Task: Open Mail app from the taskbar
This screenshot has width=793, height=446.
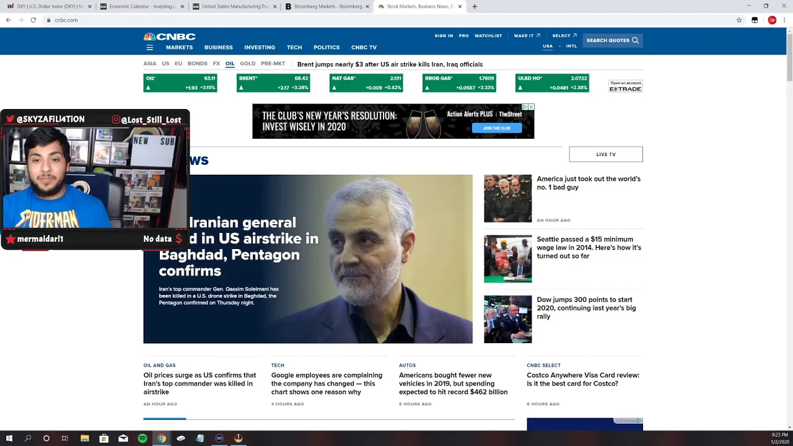Action: (123, 438)
